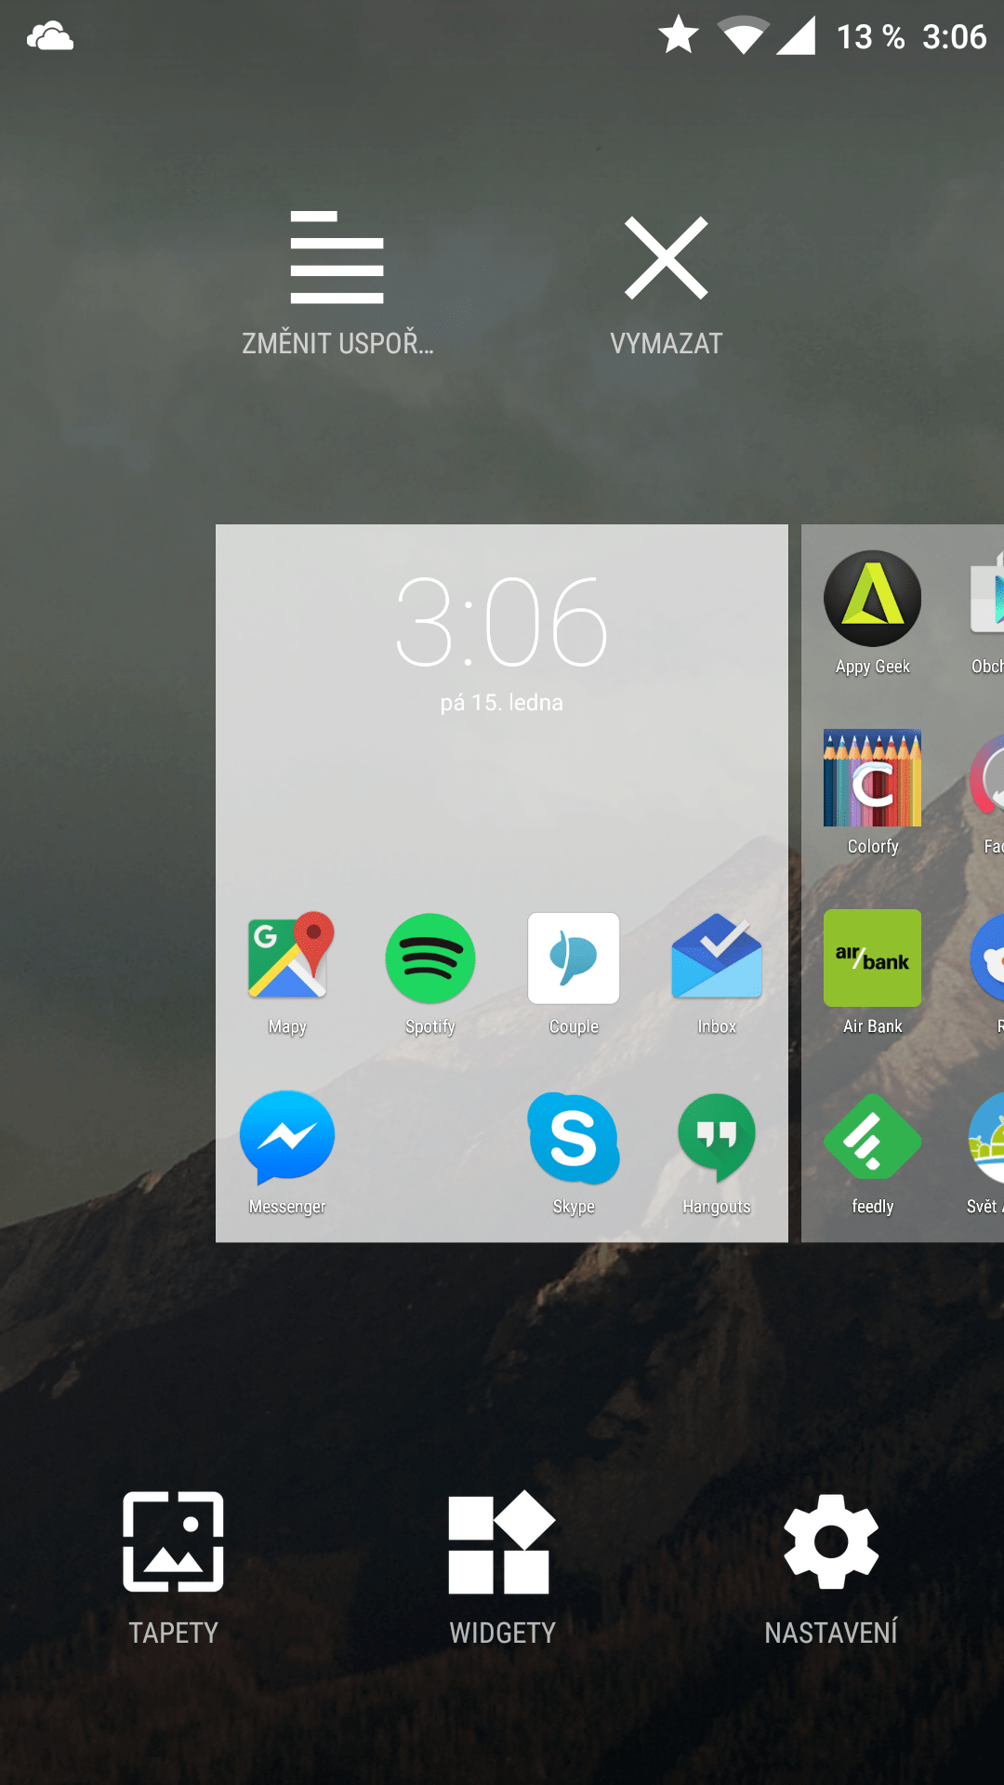The height and width of the screenshot is (1785, 1004).
Task: Tap the 'ZMĚNIT USPOŘ…' label
Action: point(337,343)
